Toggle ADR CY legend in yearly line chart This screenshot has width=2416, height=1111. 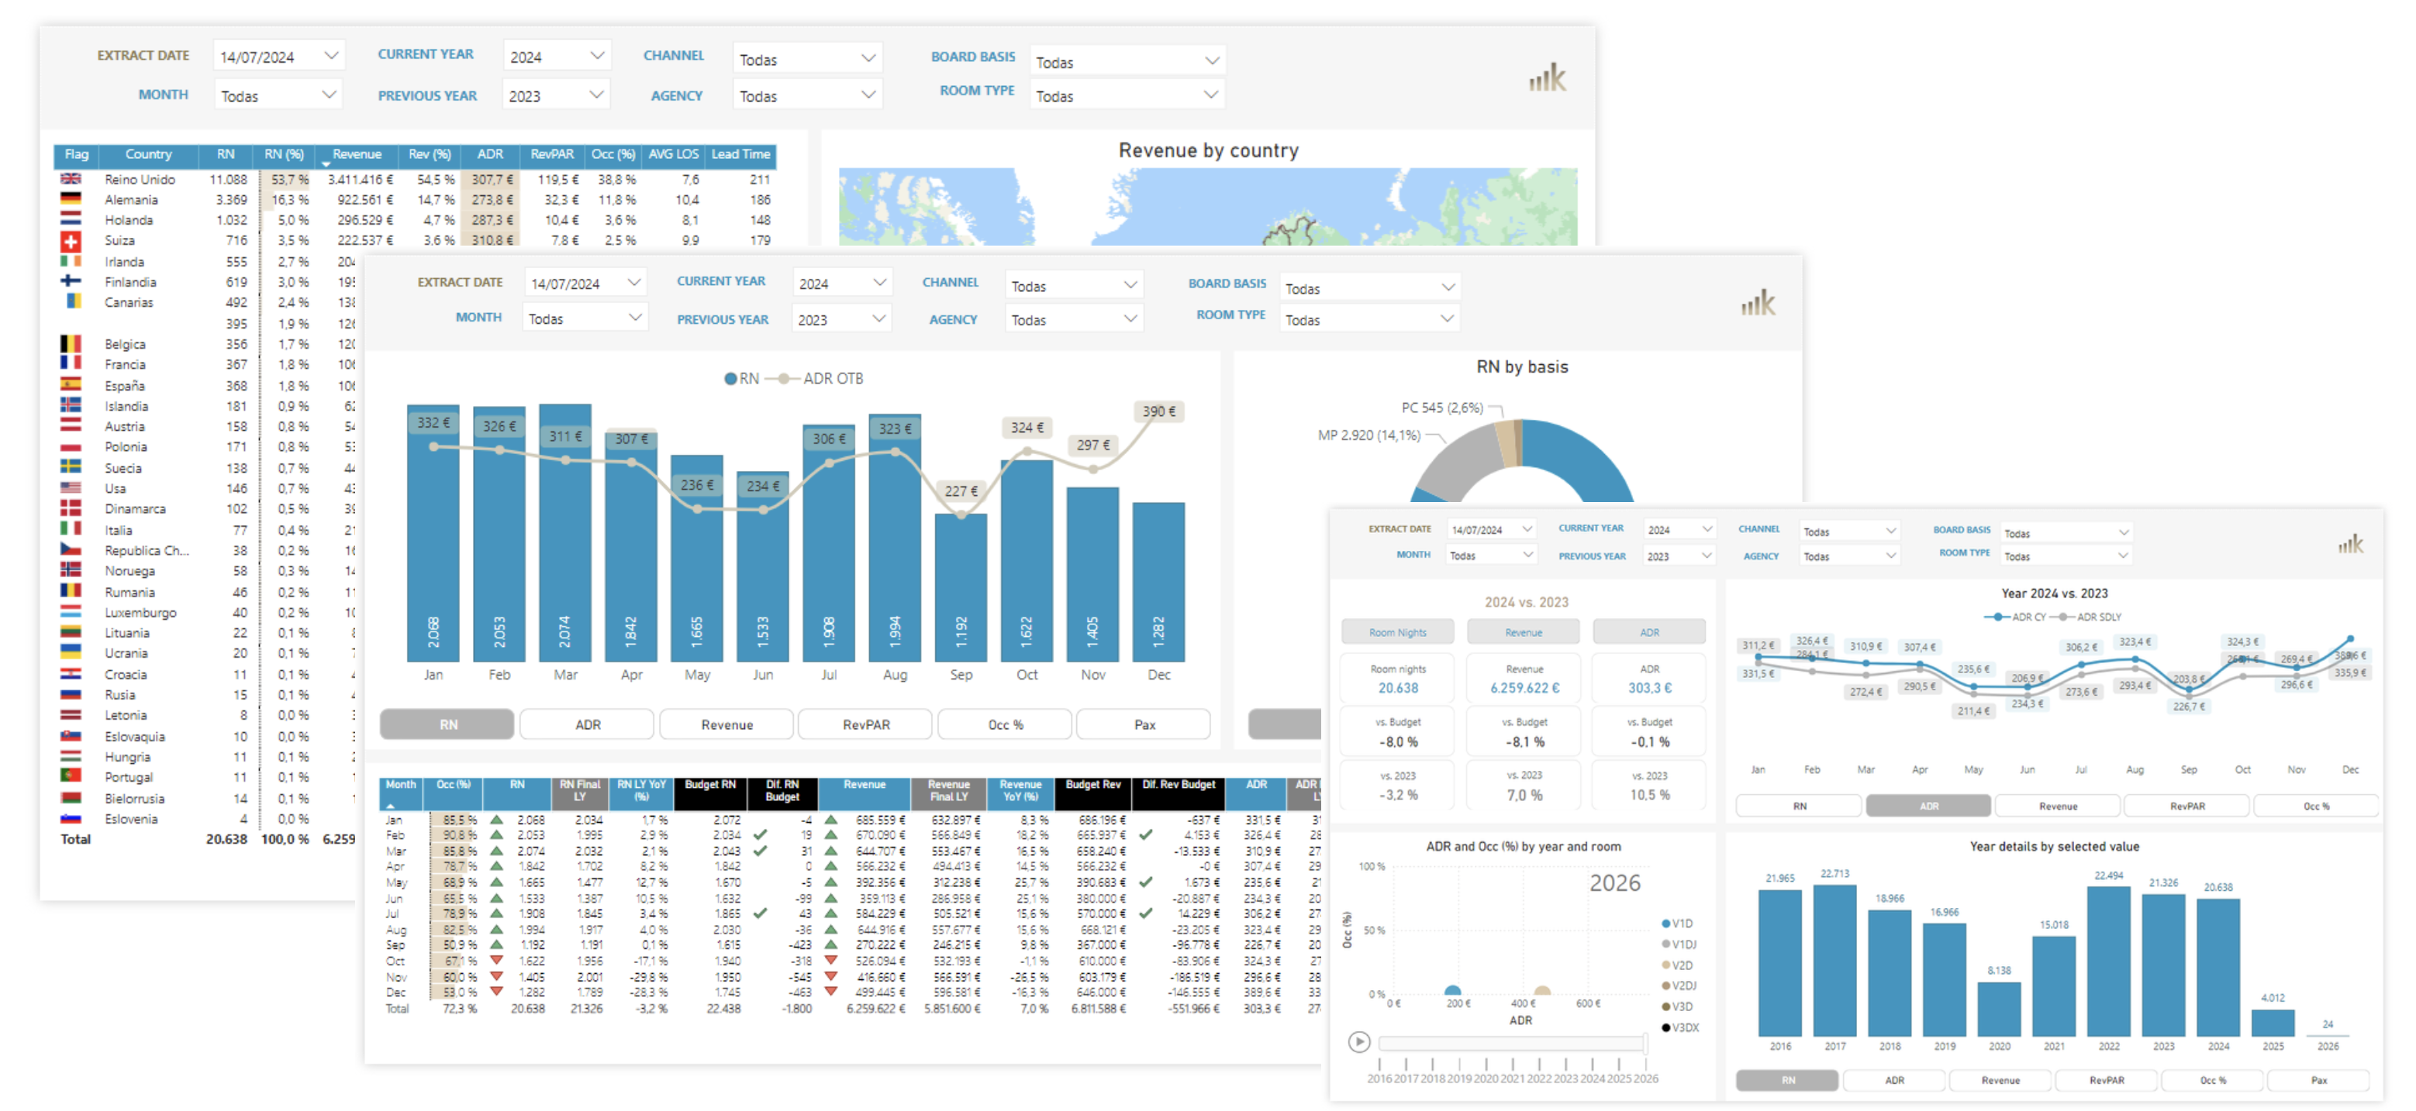2015,617
